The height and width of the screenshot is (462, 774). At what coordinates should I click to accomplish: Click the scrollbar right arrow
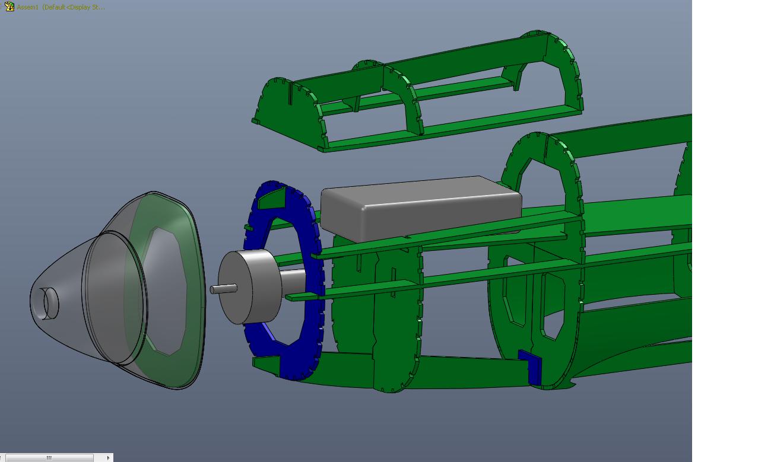pos(108,457)
